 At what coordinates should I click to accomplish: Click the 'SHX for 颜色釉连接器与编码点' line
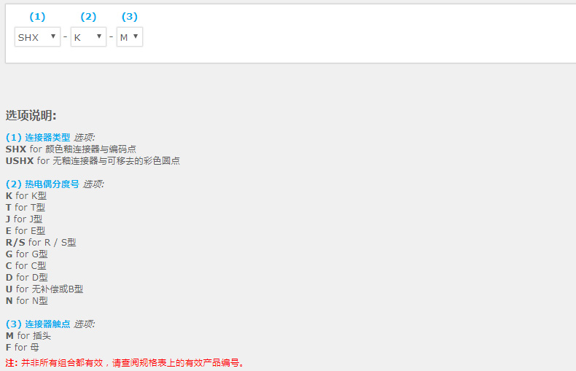pos(71,149)
